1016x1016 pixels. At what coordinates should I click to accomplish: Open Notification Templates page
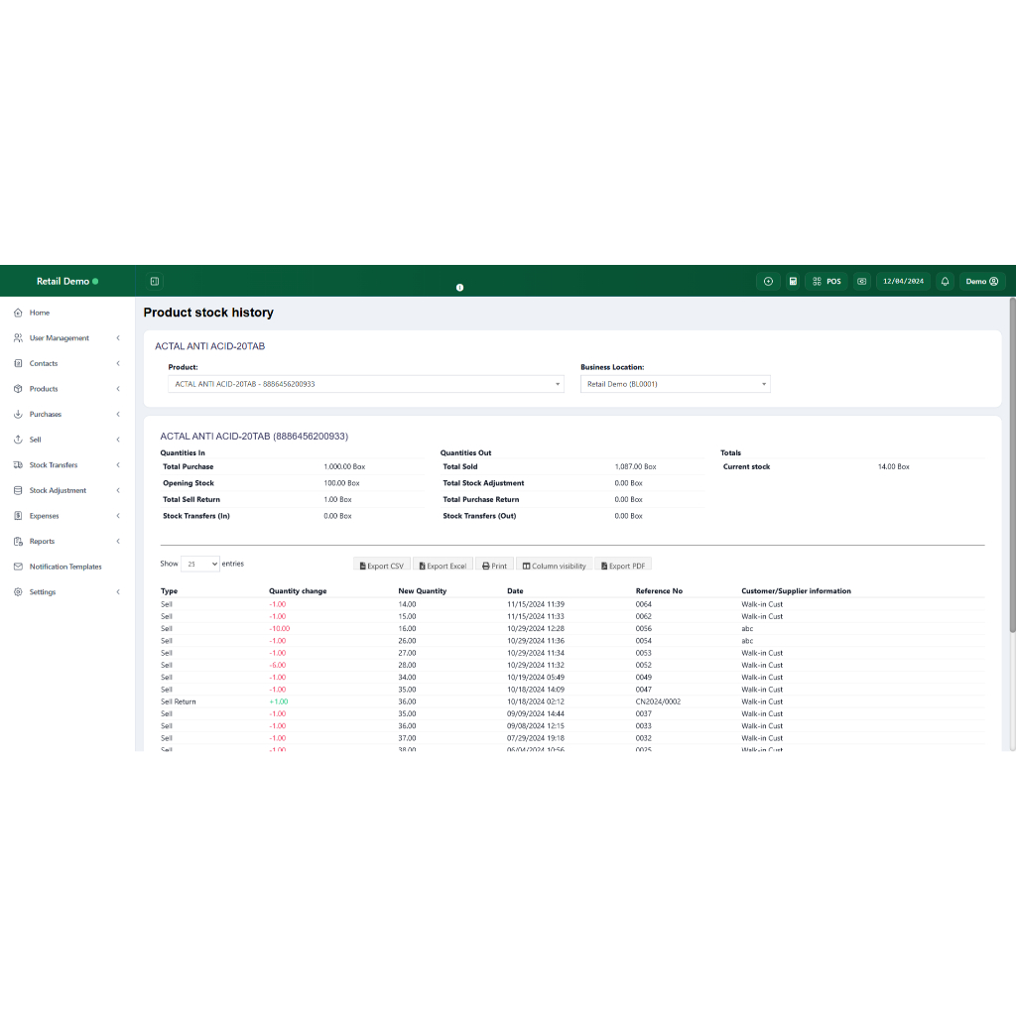point(65,567)
